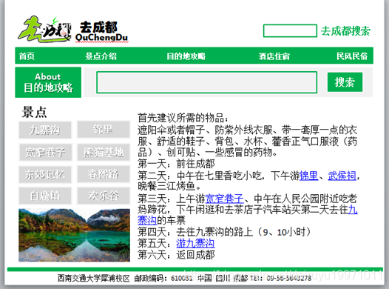Follow the 游九寨沟 hyperlink in day five
The width and height of the screenshot is (389, 289).
tap(195, 243)
